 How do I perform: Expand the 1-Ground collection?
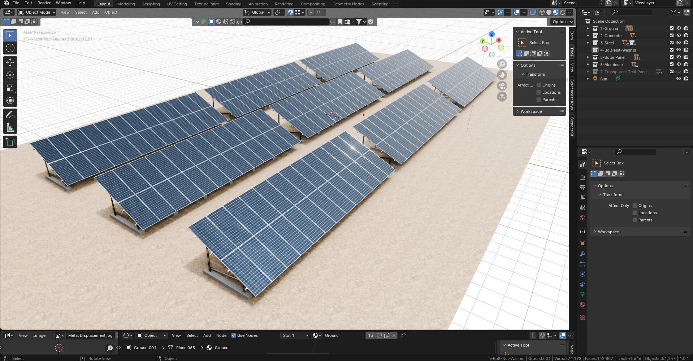pyautogui.click(x=588, y=28)
